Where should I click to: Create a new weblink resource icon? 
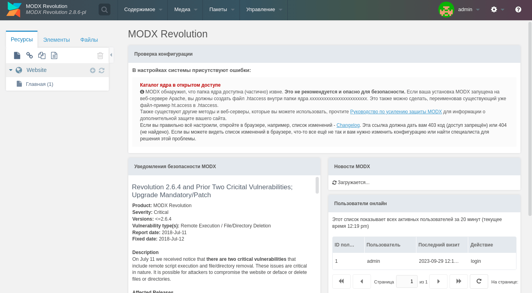[29, 55]
